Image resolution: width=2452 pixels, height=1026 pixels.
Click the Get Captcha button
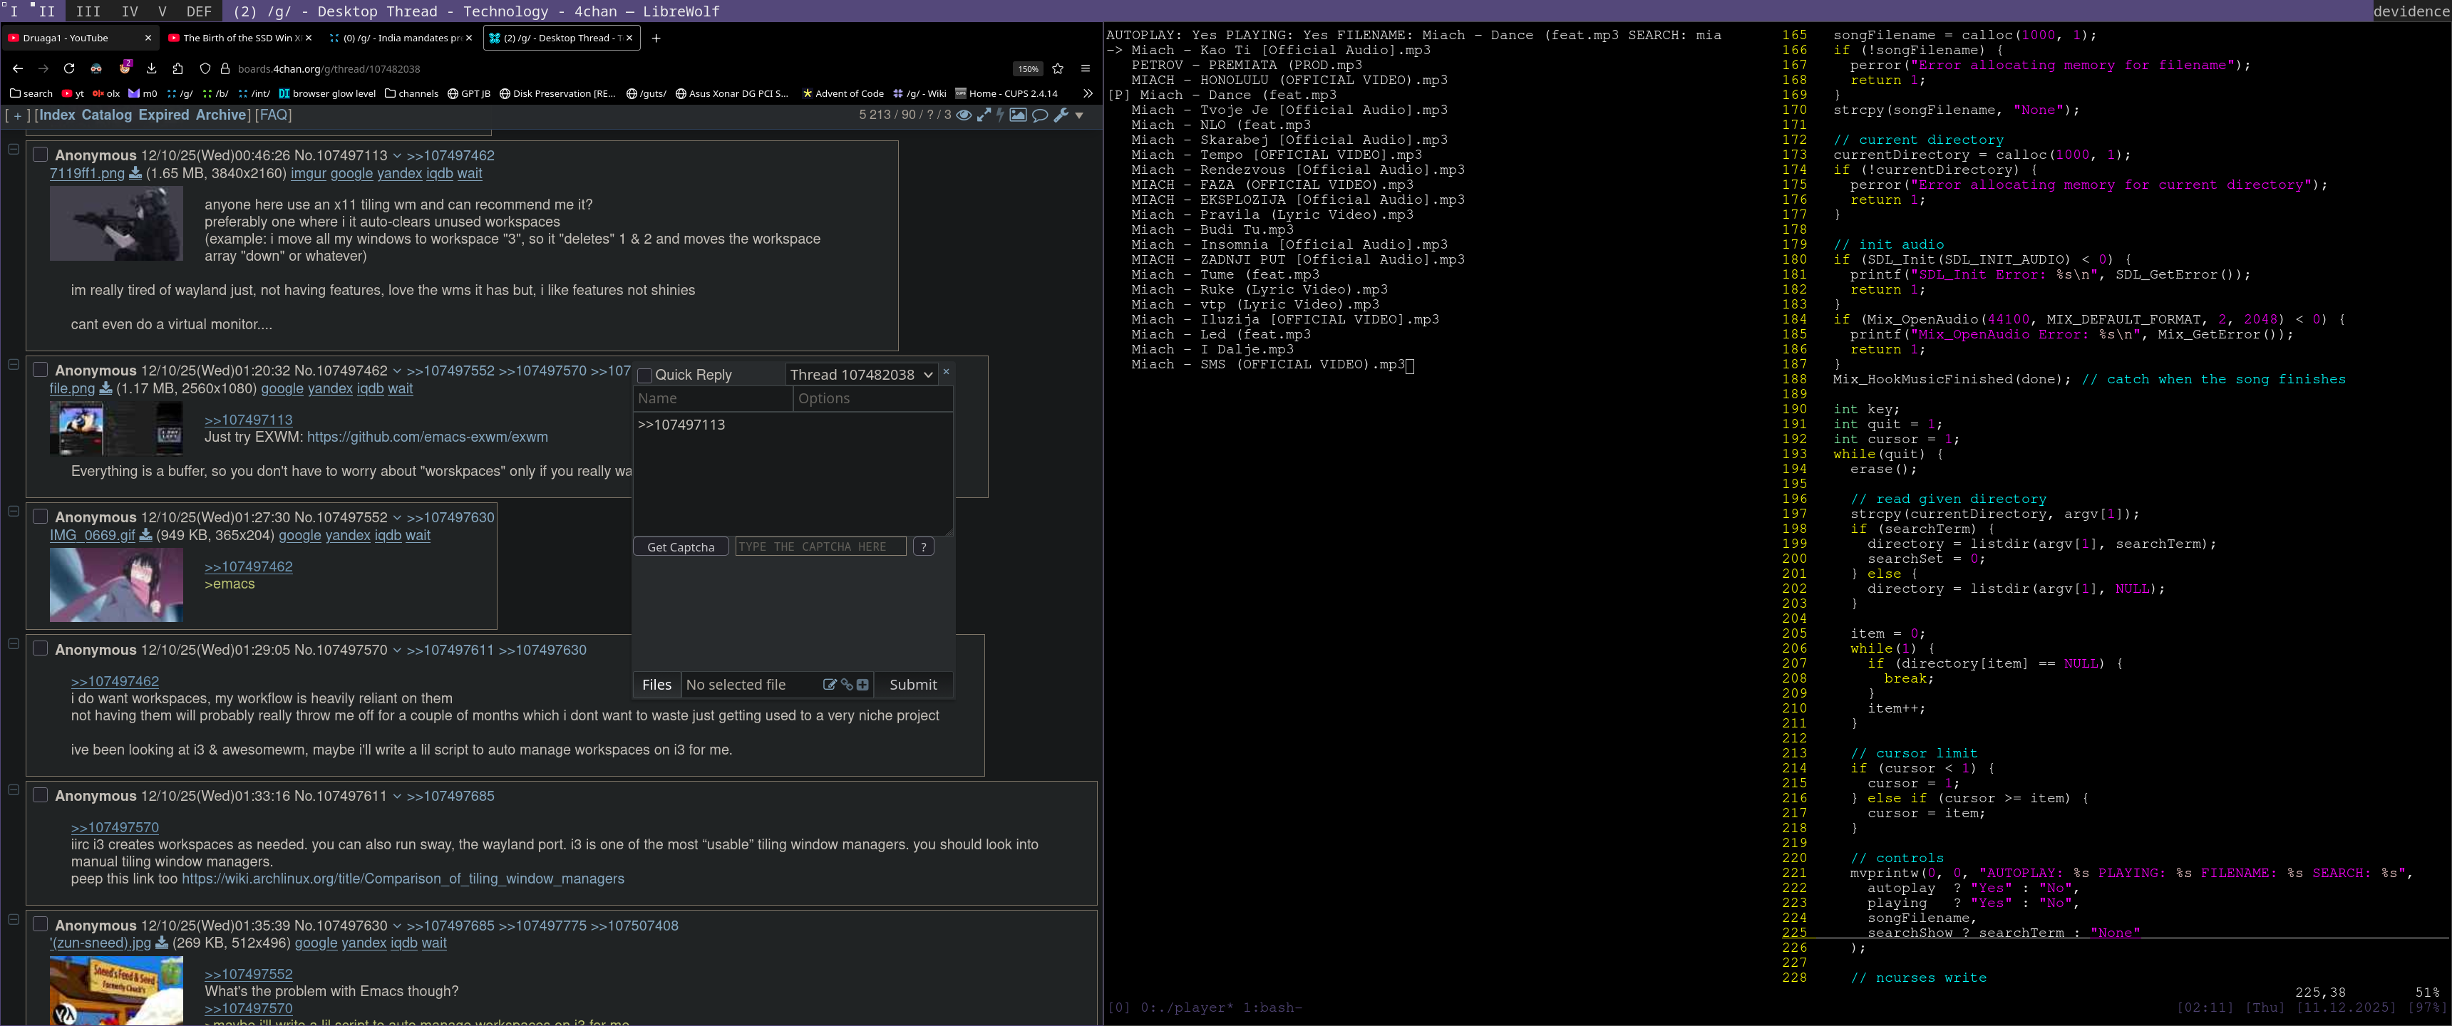pyautogui.click(x=681, y=546)
